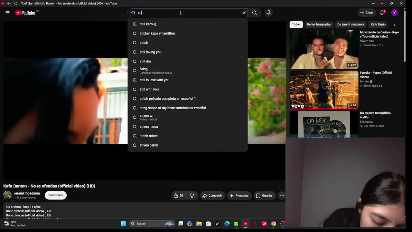Clear the search box with the X
Image resolution: width=412 pixels, height=232 pixels.
[244, 13]
